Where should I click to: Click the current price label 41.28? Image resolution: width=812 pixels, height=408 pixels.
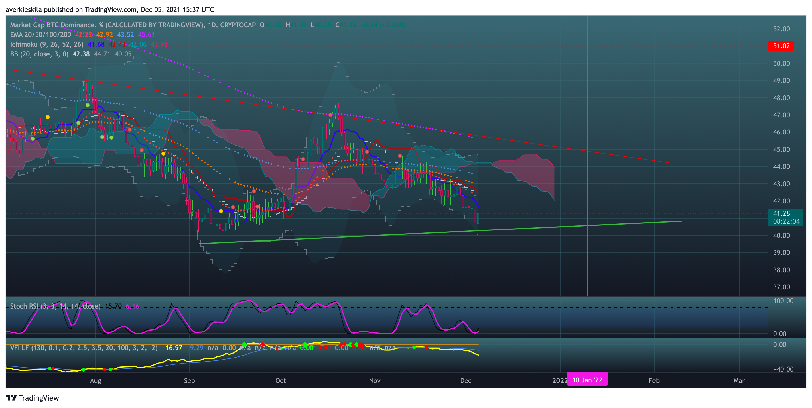pos(781,213)
